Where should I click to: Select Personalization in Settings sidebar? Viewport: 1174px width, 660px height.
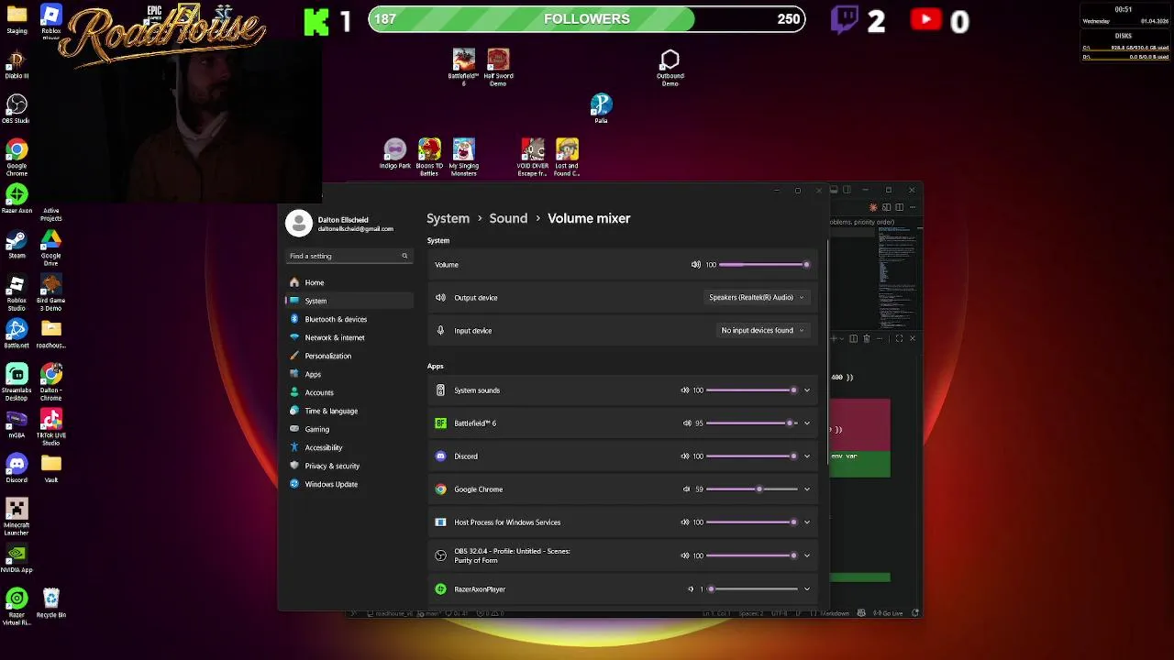point(349,356)
